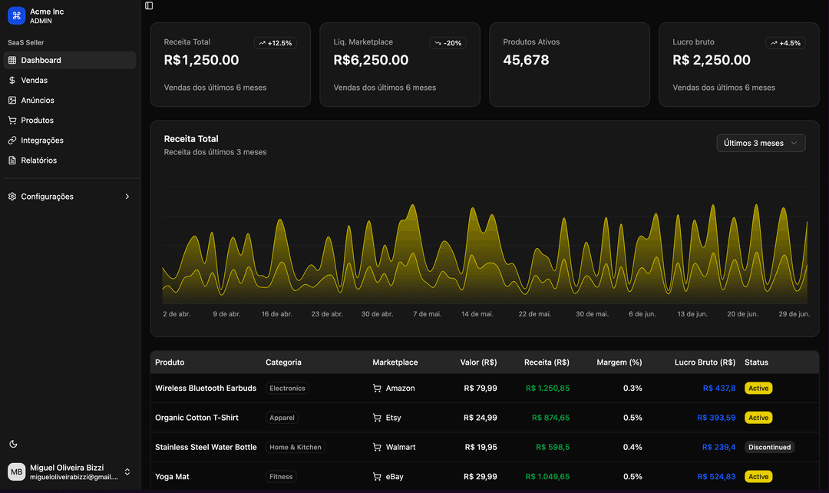Click the Receita (R$) column header
The image size is (829, 493).
point(547,362)
